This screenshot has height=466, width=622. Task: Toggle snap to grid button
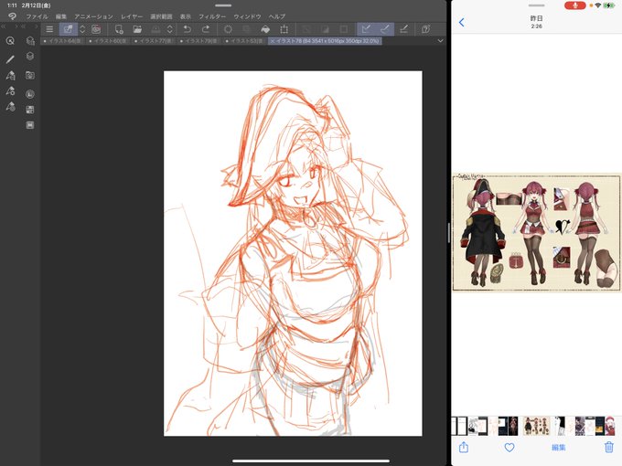point(403,29)
